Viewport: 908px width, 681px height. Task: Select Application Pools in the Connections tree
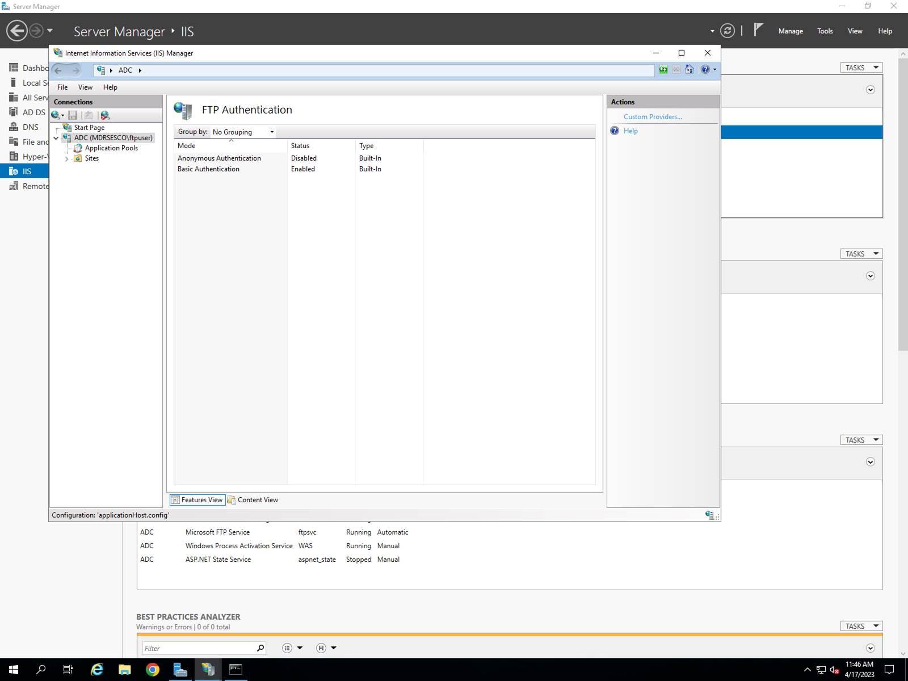click(x=111, y=148)
